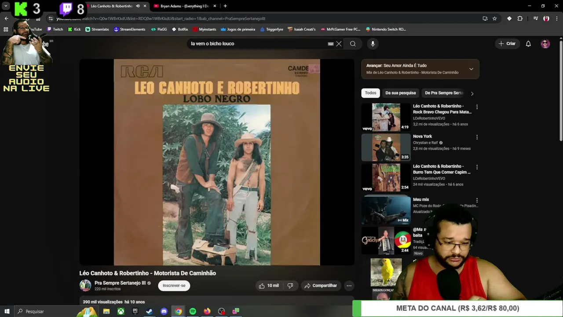Viewport: 563px width, 317px height.
Task: Open Firefox from the taskbar
Action: coord(207,311)
